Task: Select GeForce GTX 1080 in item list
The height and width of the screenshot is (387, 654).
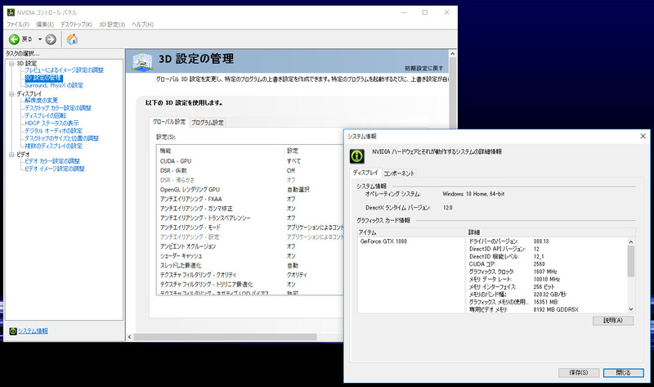Action: pos(383,241)
